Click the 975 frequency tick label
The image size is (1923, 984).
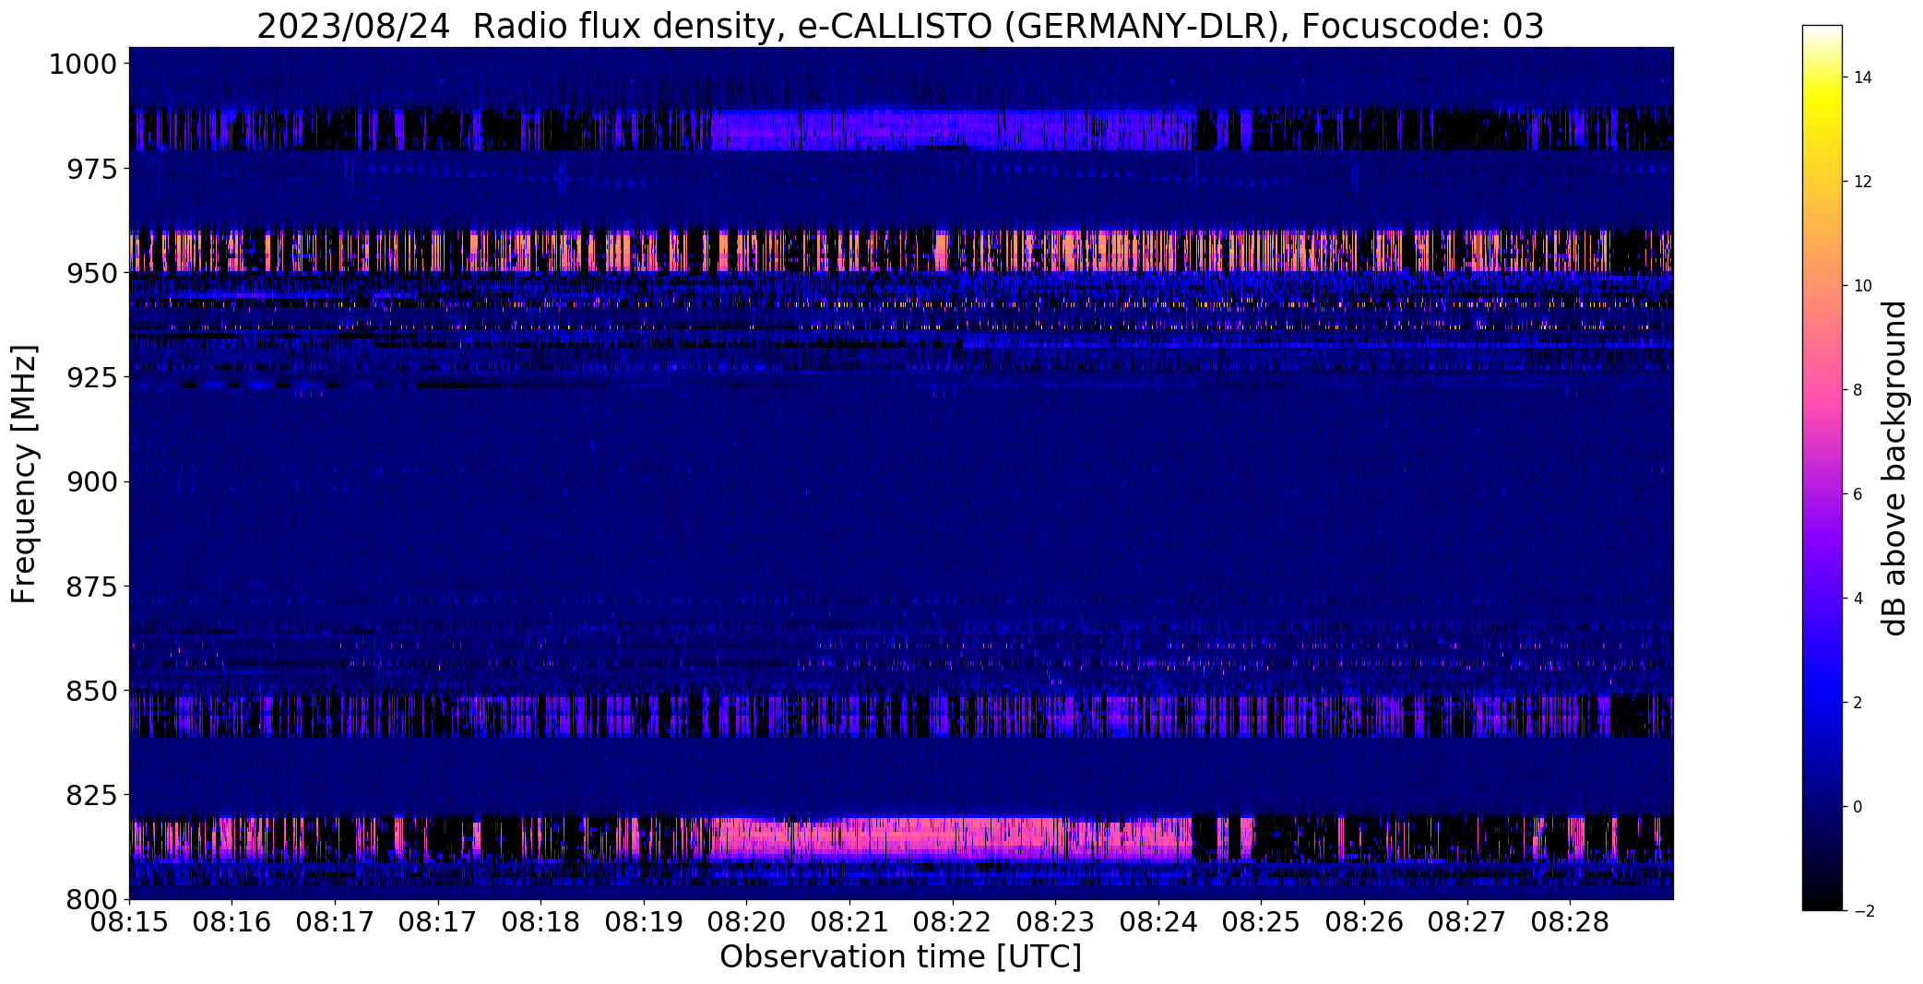(x=91, y=169)
